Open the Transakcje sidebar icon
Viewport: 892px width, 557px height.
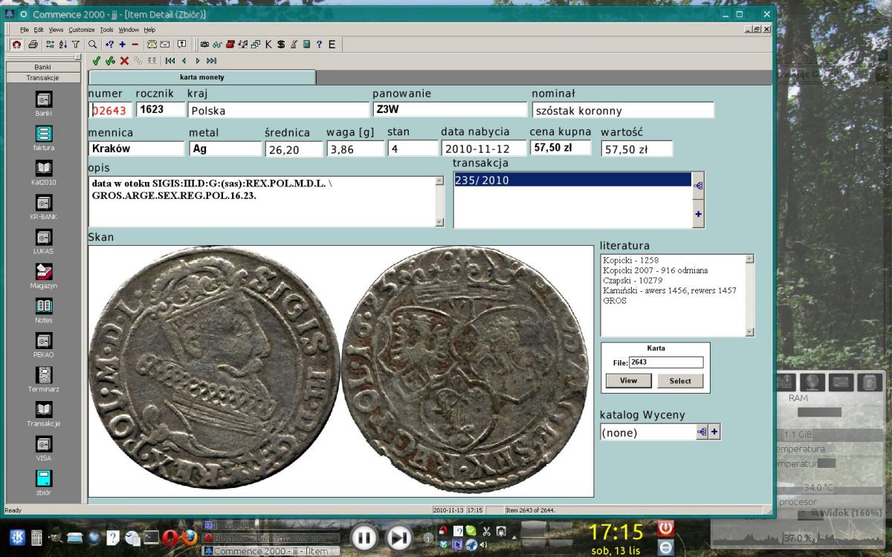[43, 409]
